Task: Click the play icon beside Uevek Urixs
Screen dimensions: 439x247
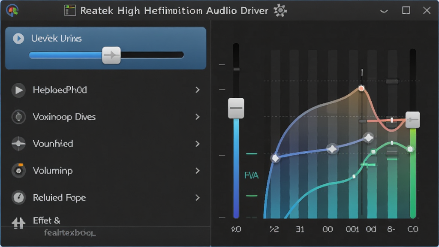Action: tap(18, 38)
